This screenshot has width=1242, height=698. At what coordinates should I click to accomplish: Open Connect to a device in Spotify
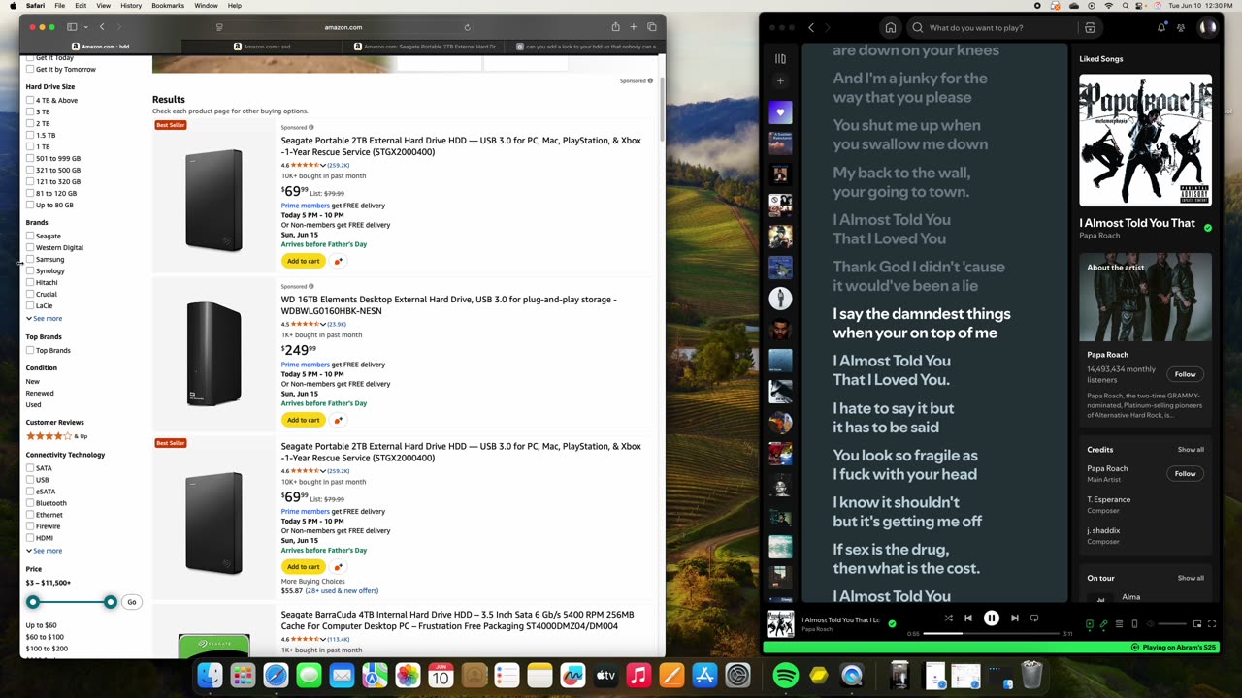[1134, 624]
